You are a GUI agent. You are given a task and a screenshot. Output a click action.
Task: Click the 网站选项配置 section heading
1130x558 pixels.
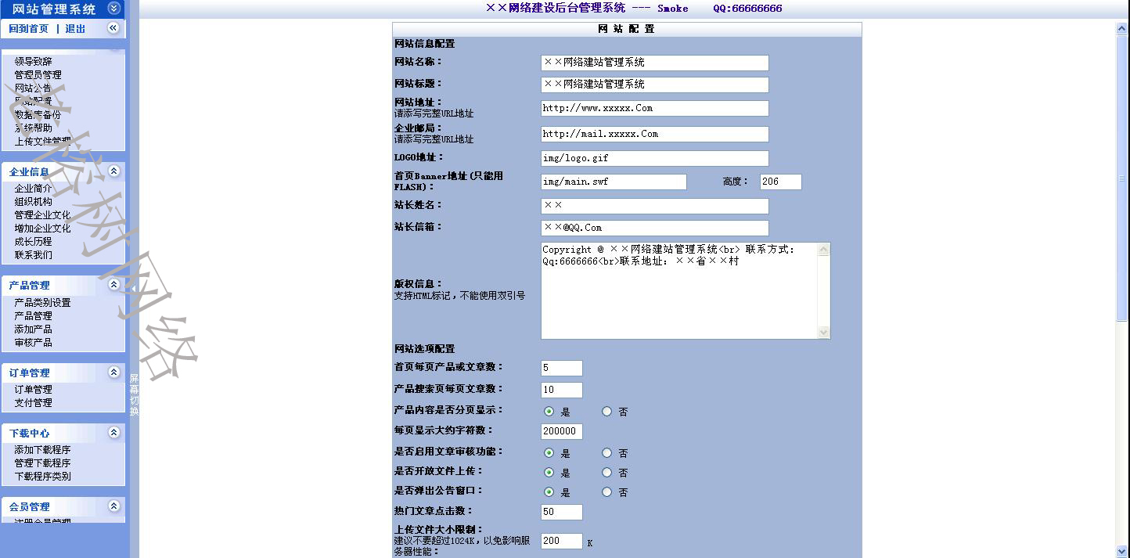[424, 349]
